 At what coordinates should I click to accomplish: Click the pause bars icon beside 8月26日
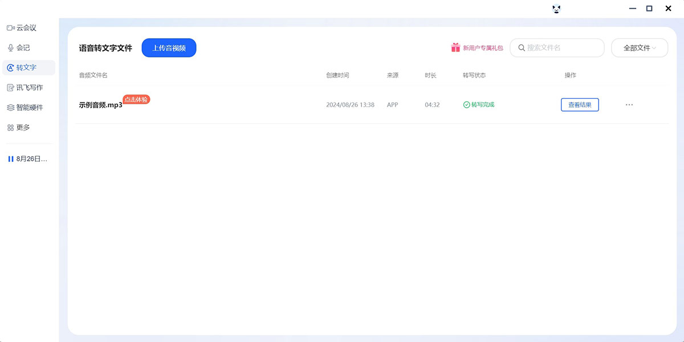(10, 159)
